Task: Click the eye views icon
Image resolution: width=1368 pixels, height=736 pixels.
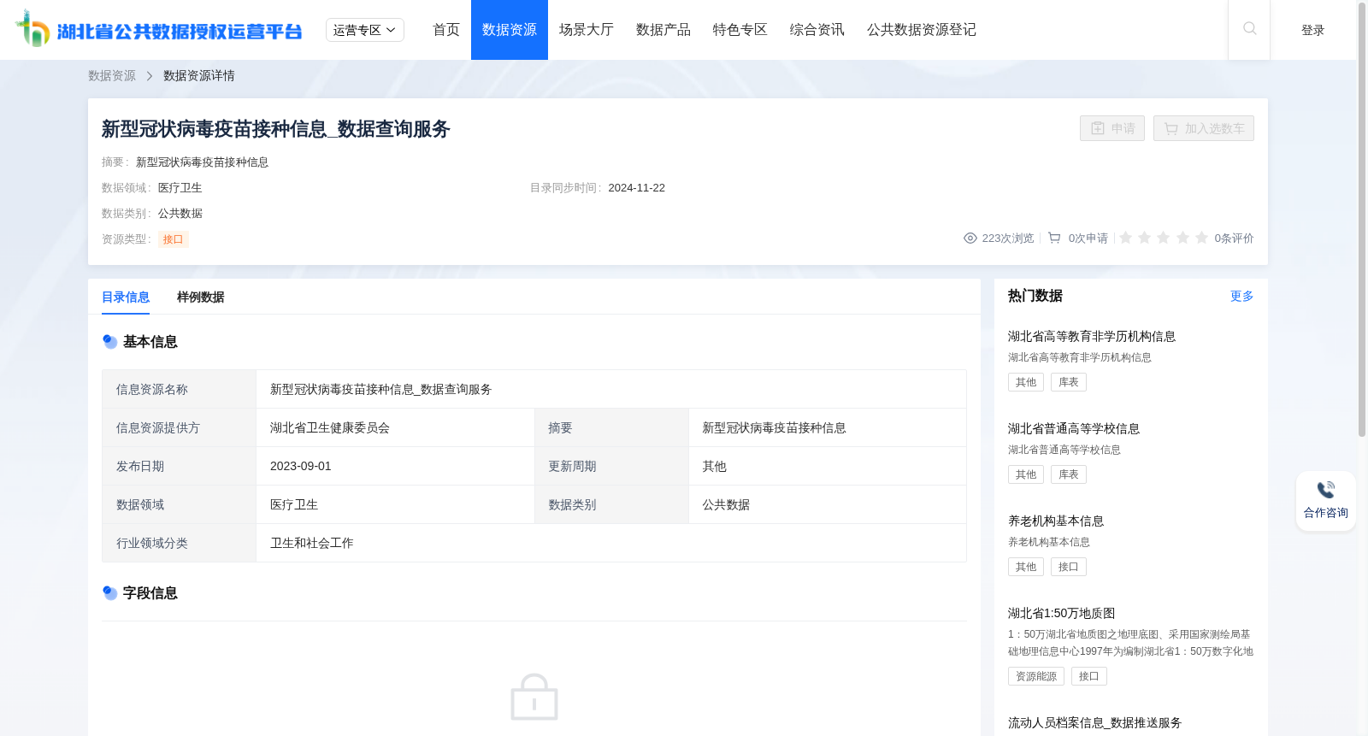Action: 970,238
